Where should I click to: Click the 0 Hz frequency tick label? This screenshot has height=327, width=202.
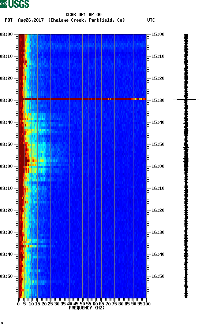18,304
